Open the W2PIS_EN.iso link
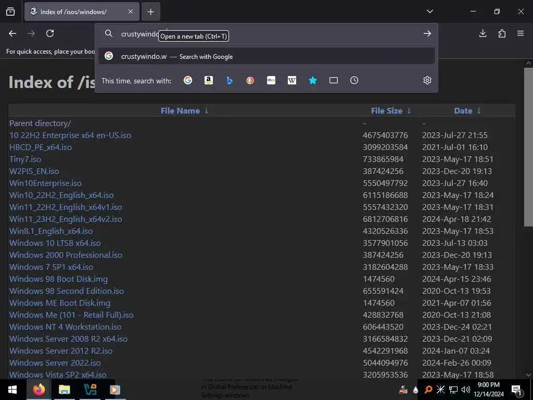533x400 pixels. (34, 171)
